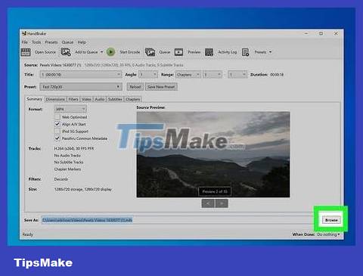Click Start Encode label
363x276 pixels.
[130, 52]
